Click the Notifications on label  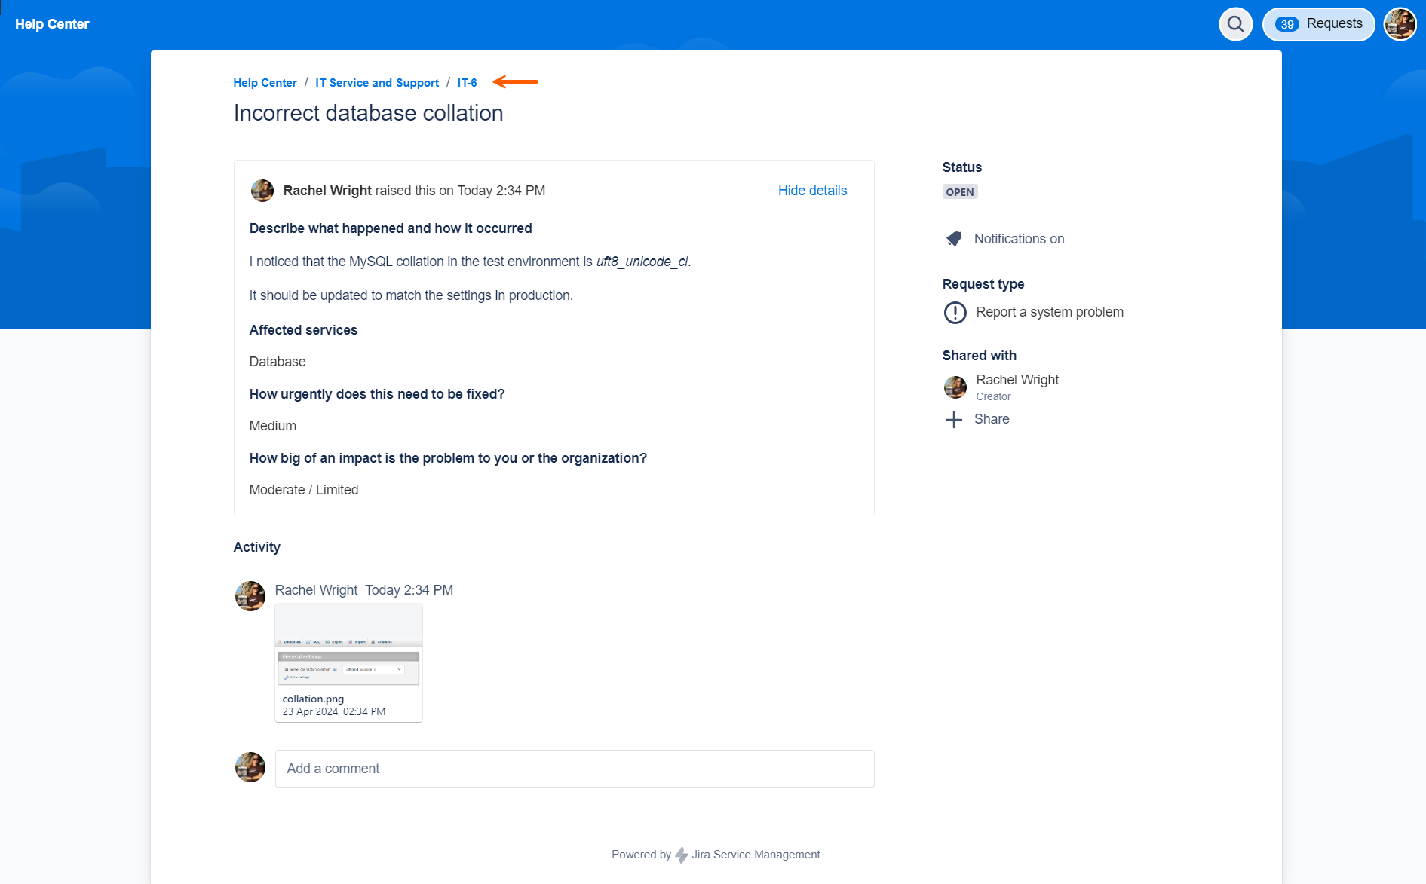point(1019,239)
